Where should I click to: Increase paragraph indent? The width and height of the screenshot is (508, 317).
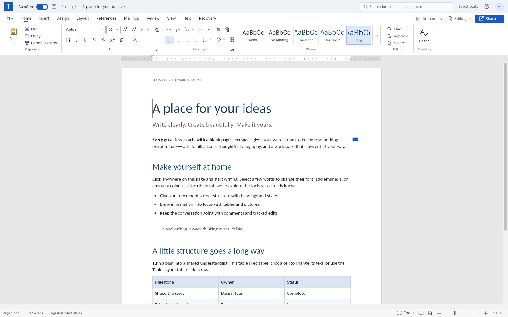[x=210, y=29]
